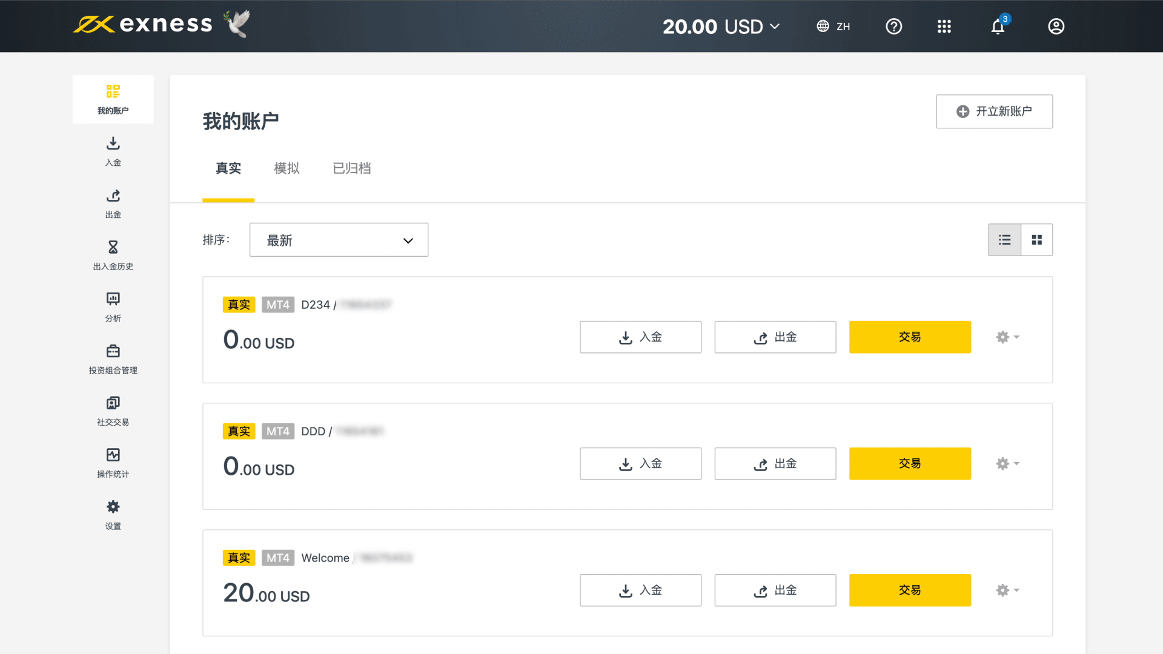
Task: Open 操作统计 performance statistics icon
Action: (113, 455)
